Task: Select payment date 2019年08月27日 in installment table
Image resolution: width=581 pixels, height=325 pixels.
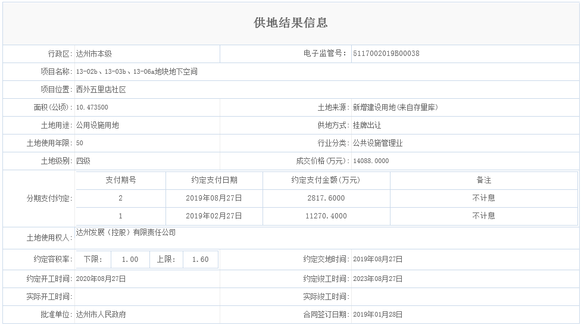Action: (214, 198)
